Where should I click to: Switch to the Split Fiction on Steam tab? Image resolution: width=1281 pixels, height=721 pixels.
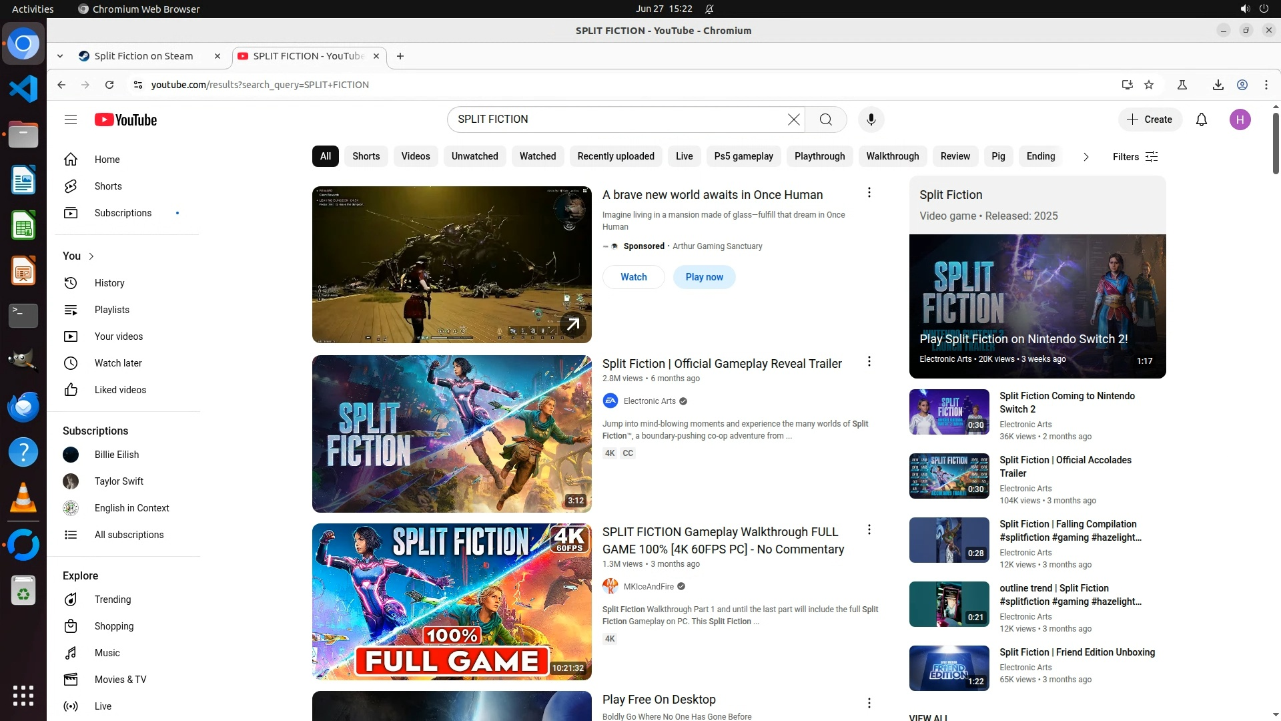click(143, 56)
